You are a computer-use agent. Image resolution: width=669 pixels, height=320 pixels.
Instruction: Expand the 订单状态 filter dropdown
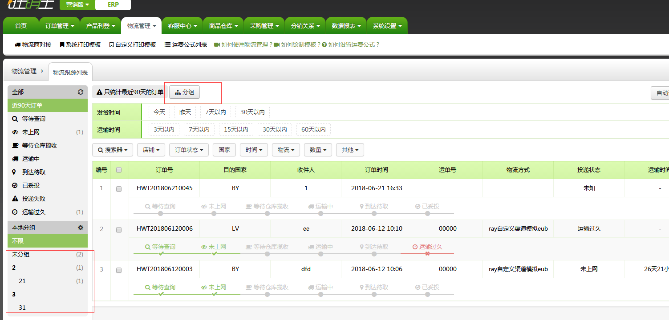tap(189, 150)
